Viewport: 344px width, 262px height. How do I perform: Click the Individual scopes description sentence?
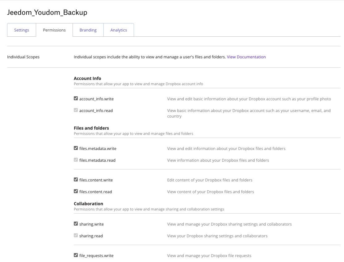[x=150, y=57]
